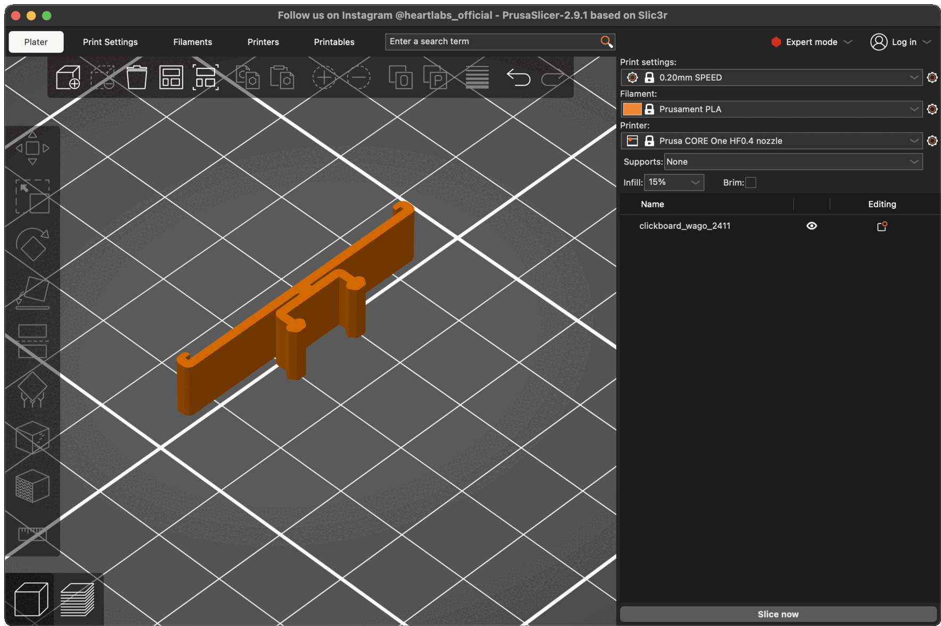
Task: Select the Cut tool in left sidebar
Action: click(32, 341)
